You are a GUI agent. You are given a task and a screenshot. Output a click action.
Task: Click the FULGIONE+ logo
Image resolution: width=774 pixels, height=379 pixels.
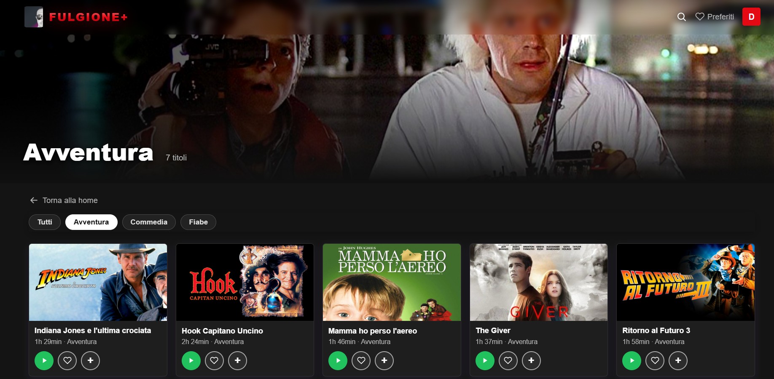(x=76, y=17)
